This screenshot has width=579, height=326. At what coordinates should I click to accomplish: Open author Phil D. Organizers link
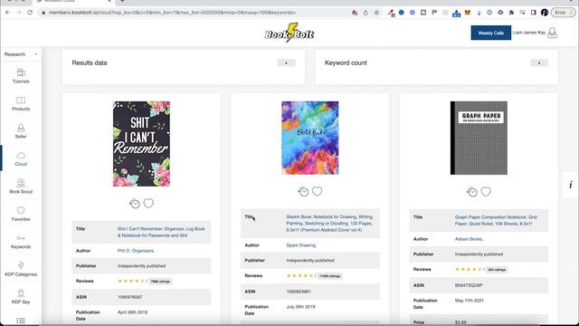point(136,251)
